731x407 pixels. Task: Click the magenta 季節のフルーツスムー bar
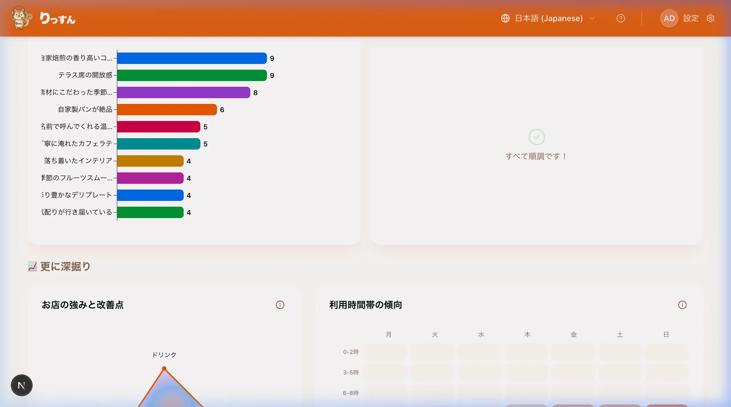[150, 178]
